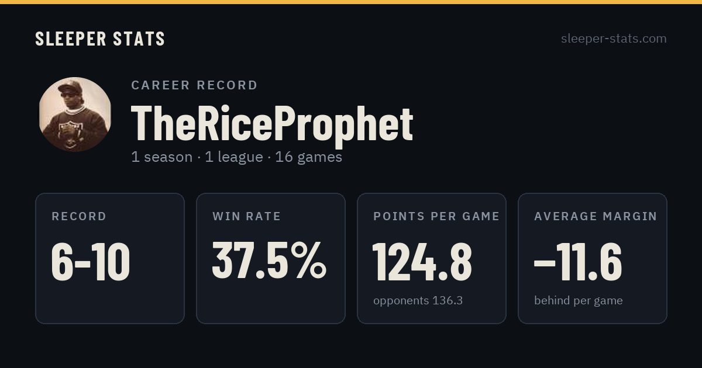Click the CAREER RECORD label
Image resolution: width=702 pixels, height=368 pixels.
194,85
